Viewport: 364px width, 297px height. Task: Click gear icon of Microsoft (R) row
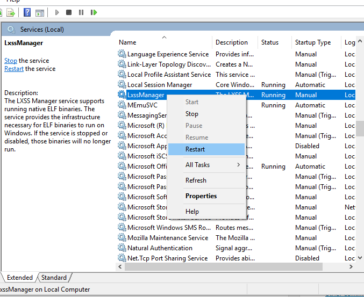122,125
